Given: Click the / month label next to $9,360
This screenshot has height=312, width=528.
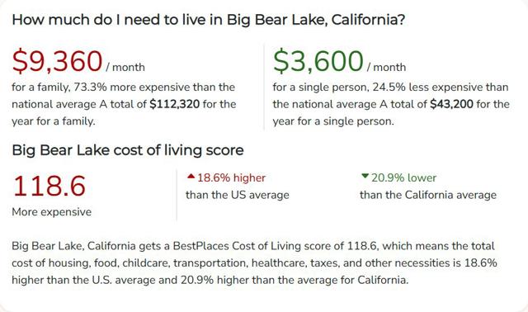Looking at the screenshot, I should pos(125,67).
